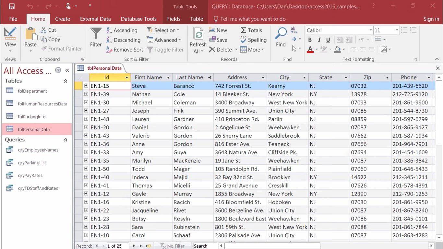
Task: Toggle Bold text formatting
Action: 310,40
